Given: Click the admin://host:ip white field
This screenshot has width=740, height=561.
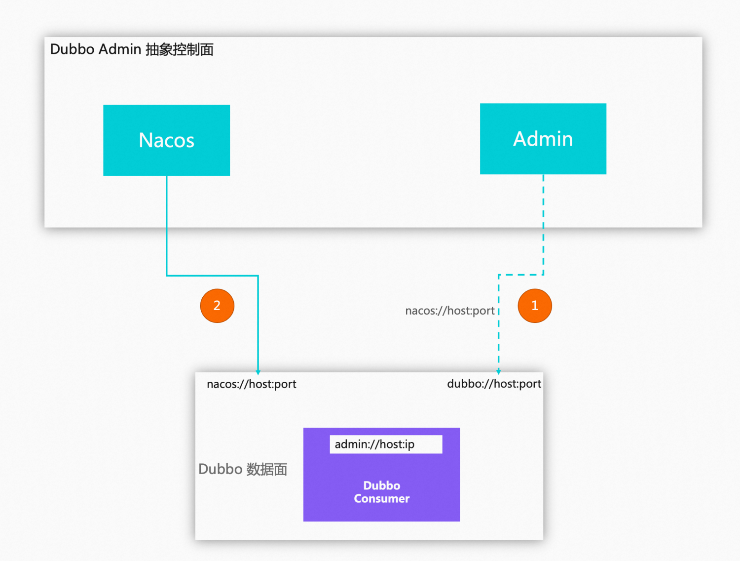Looking at the screenshot, I should coord(386,444).
